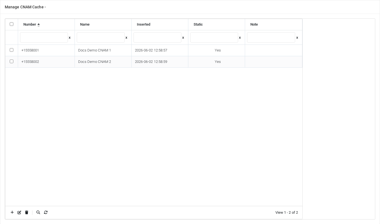Click Yes in the +15558001 row
The height and width of the screenshot is (224, 380).
(x=218, y=50)
